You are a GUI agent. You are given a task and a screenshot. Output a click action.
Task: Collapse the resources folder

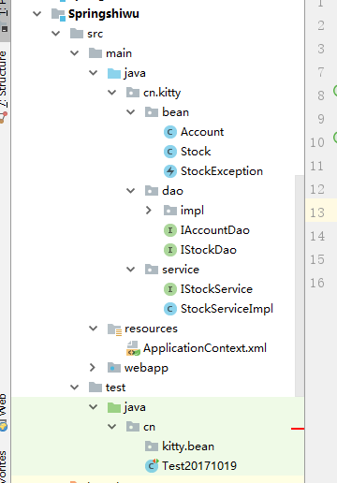[94, 329]
